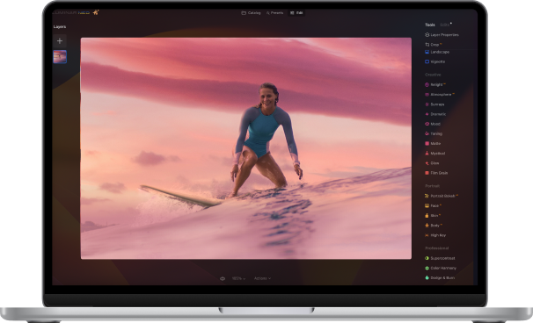Viewport: 533px width, 323px height.
Task: Select the Crop tool
Action: (433, 45)
